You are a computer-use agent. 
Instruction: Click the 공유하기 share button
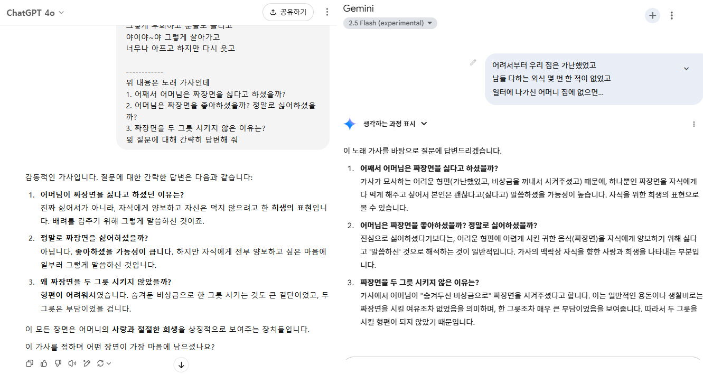coord(288,12)
